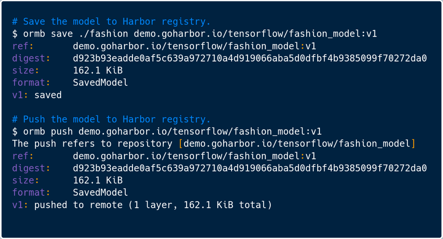Open the bracketed repository URL in push output

(x=297, y=144)
